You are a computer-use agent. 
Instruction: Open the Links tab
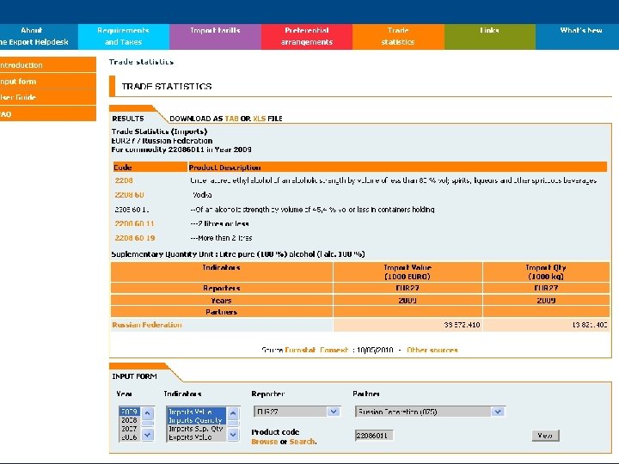[x=489, y=36]
